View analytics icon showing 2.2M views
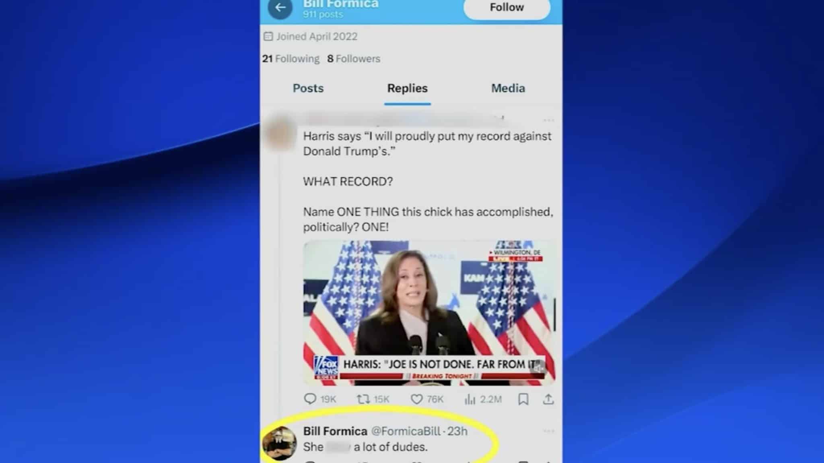 (x=470, y=399)
